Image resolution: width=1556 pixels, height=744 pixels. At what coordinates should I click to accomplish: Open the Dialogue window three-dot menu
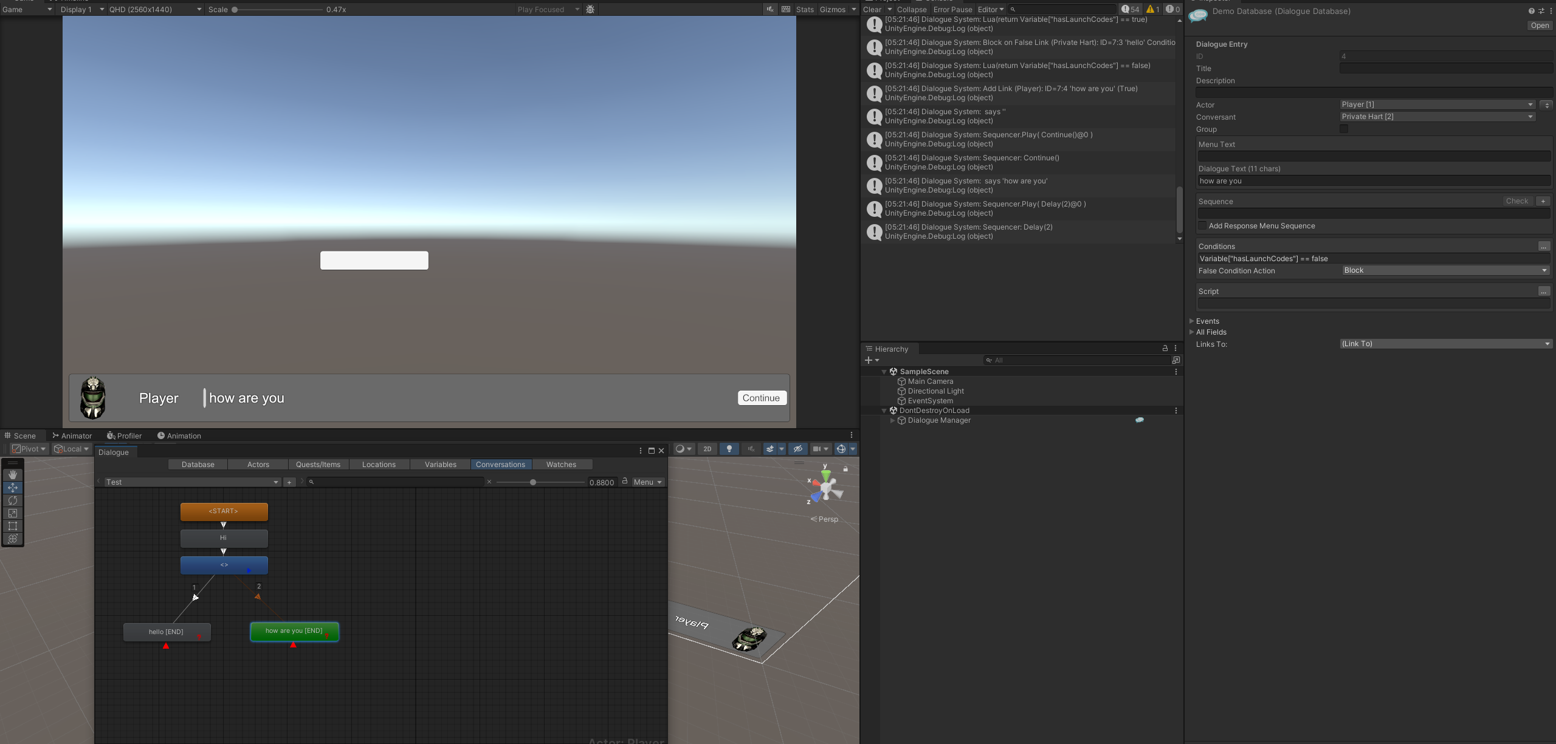[x=641, y=451]
